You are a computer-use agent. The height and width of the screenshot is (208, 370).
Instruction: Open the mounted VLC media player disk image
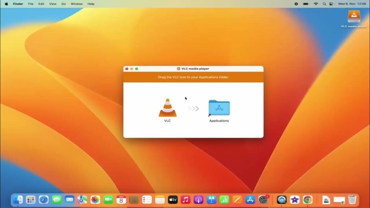pyautogui.click(x=354, y=16)
